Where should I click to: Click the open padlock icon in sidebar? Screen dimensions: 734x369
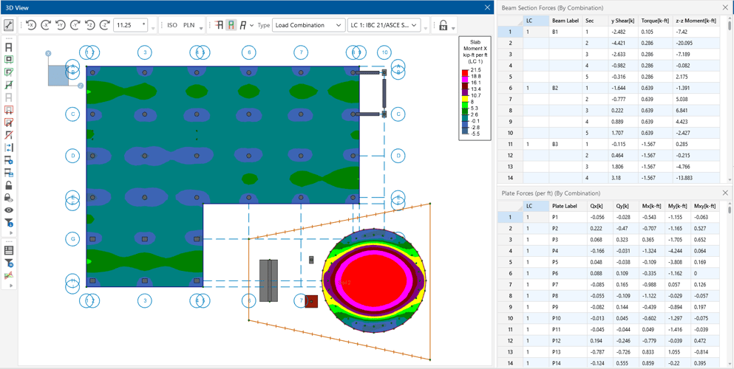pos(9,185)
